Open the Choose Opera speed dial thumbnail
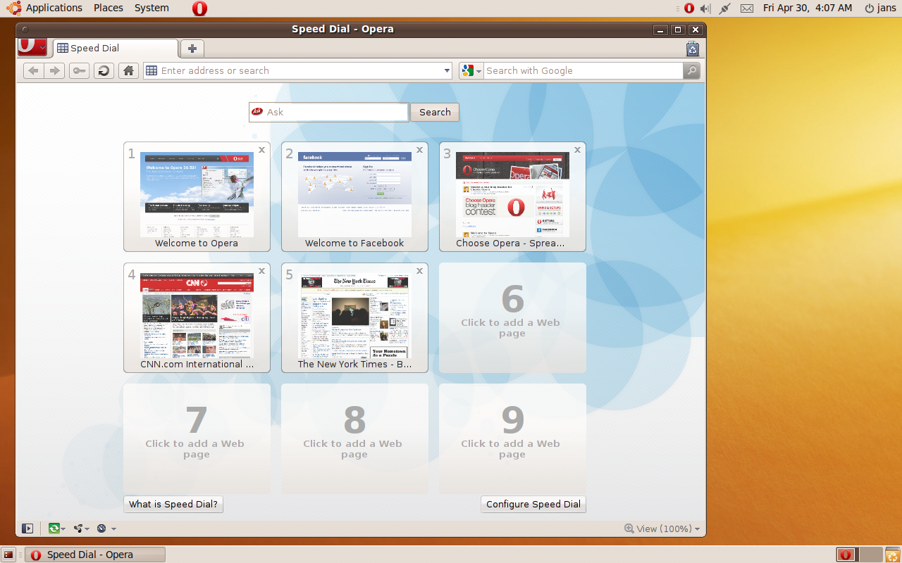The image size is (902, 563). click(512, 196)
